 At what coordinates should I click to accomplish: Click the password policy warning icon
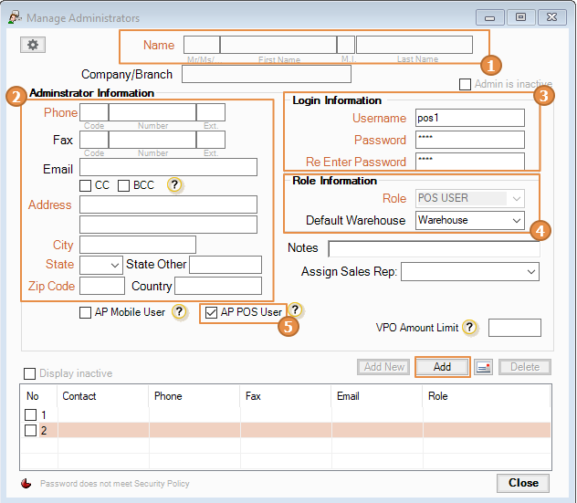click(26, 484)
